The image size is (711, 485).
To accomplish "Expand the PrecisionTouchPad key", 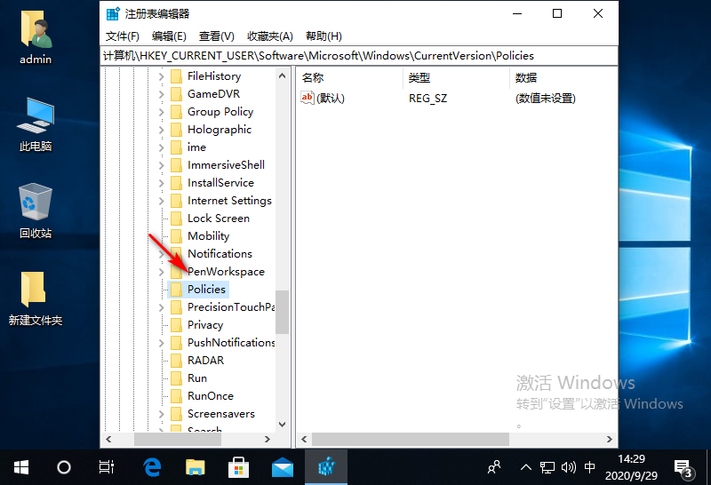I will tap(162, 307).
